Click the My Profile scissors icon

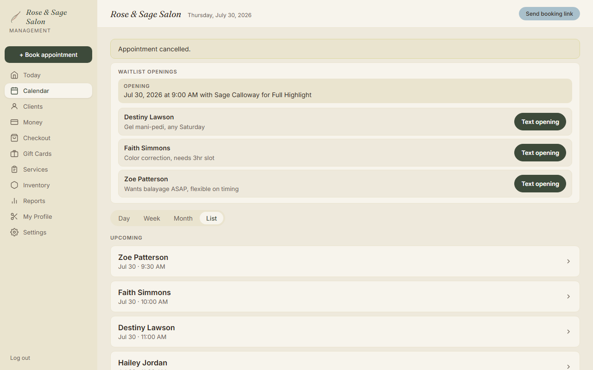pos(14,216)
